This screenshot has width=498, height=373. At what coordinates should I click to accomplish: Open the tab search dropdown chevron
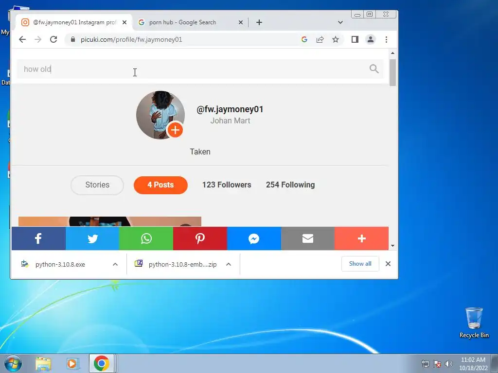pos(340,22)
